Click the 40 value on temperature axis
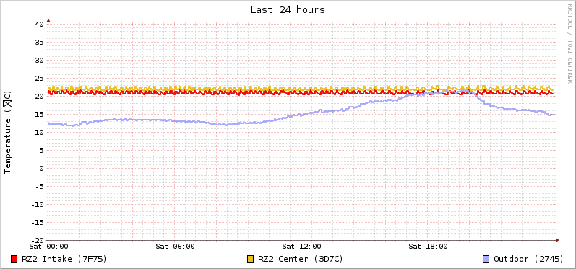Screen dimensions: 576x269 point(40,25)
